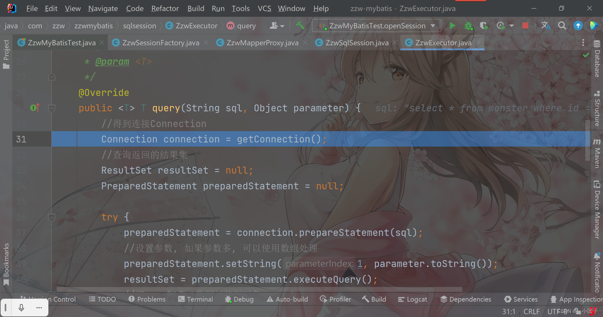Viewport: 603px width, 317px height.
Task: Click the ZzwExecutor breadcrumb
Action: click(192, 26)
